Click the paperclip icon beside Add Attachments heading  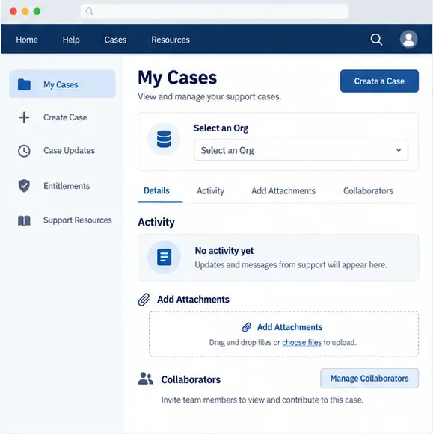pyautogui.click(x=144, y=300)
